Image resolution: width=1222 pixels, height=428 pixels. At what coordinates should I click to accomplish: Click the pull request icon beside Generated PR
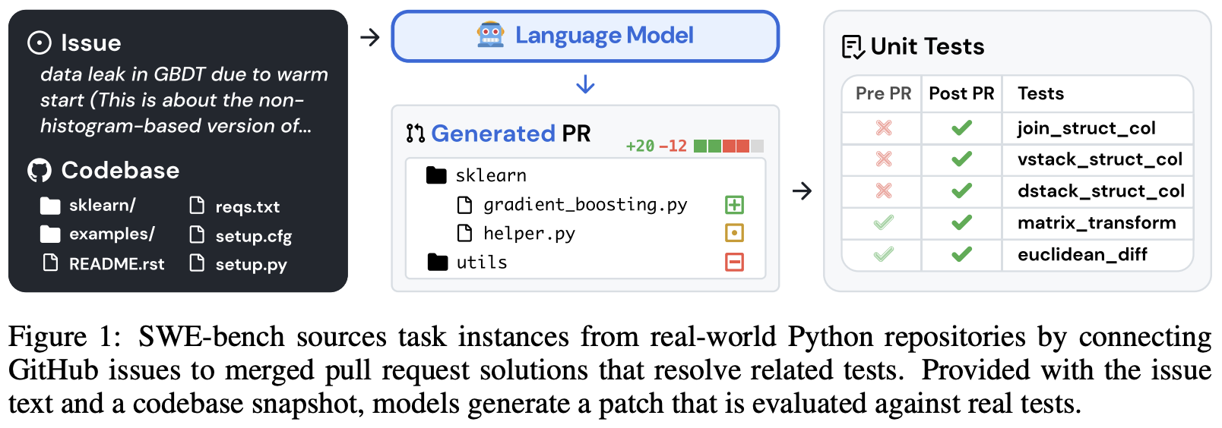point(415,134)
